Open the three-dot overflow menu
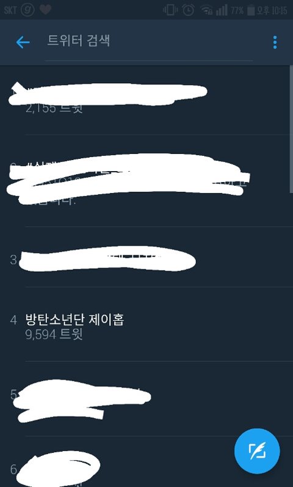 275,42
